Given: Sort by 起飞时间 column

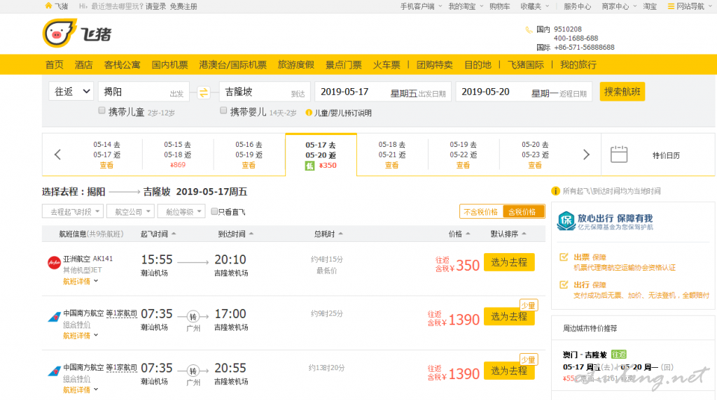Looking at the screenshot, I should pyautogui.click(x=158, y=234).
